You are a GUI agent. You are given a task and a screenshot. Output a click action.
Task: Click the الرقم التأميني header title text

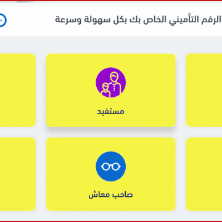pos(138,20)
